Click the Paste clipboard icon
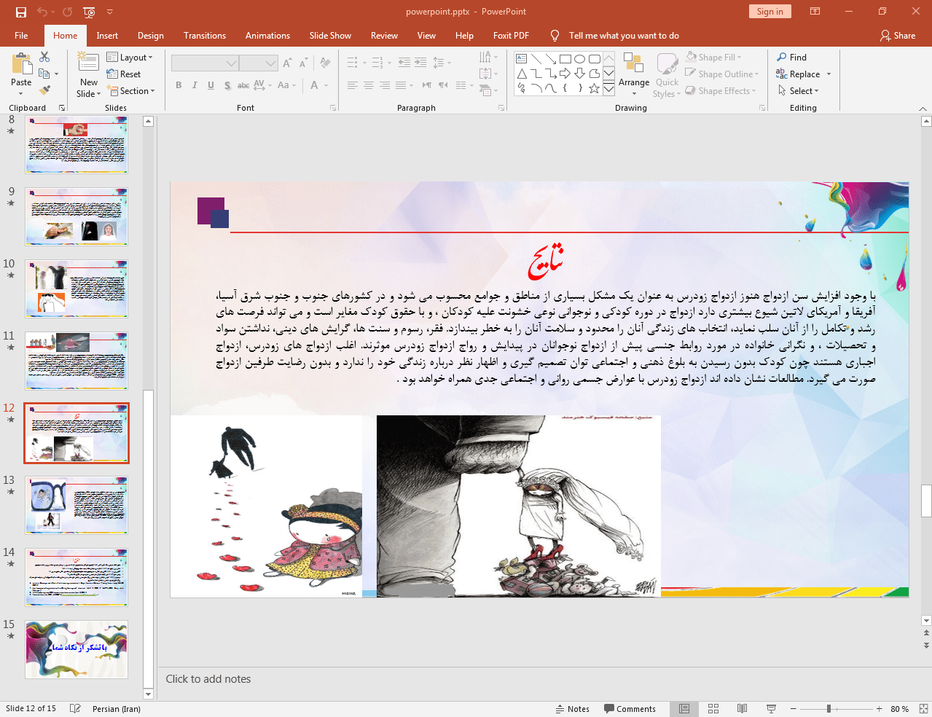The height and width of the screenshot is (717, 932). point(21,65)
